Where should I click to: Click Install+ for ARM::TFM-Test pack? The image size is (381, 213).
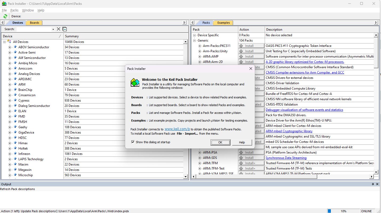(x=251, y=168)
